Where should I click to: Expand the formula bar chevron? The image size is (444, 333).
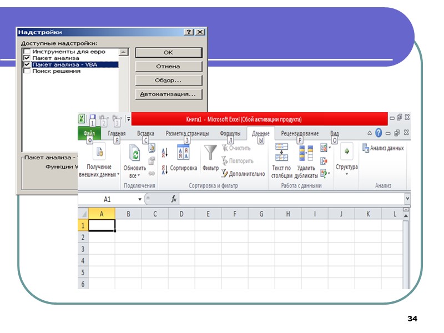(407, 199)
